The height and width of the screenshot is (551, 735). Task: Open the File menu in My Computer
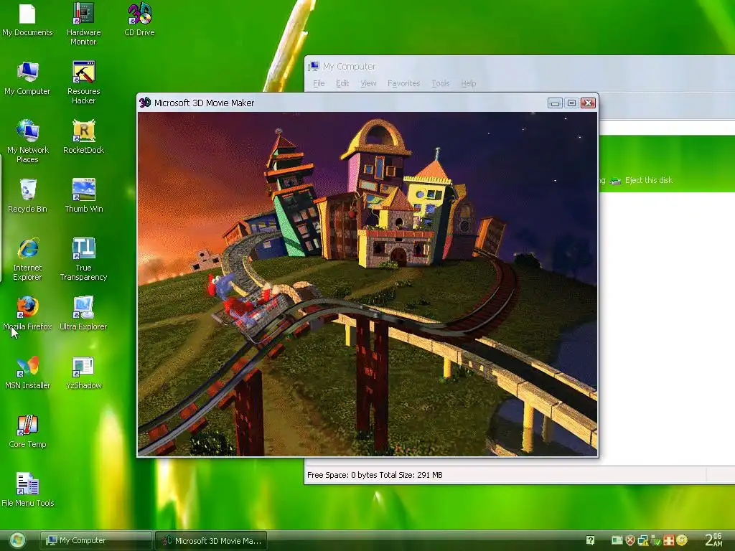[319, 83]
